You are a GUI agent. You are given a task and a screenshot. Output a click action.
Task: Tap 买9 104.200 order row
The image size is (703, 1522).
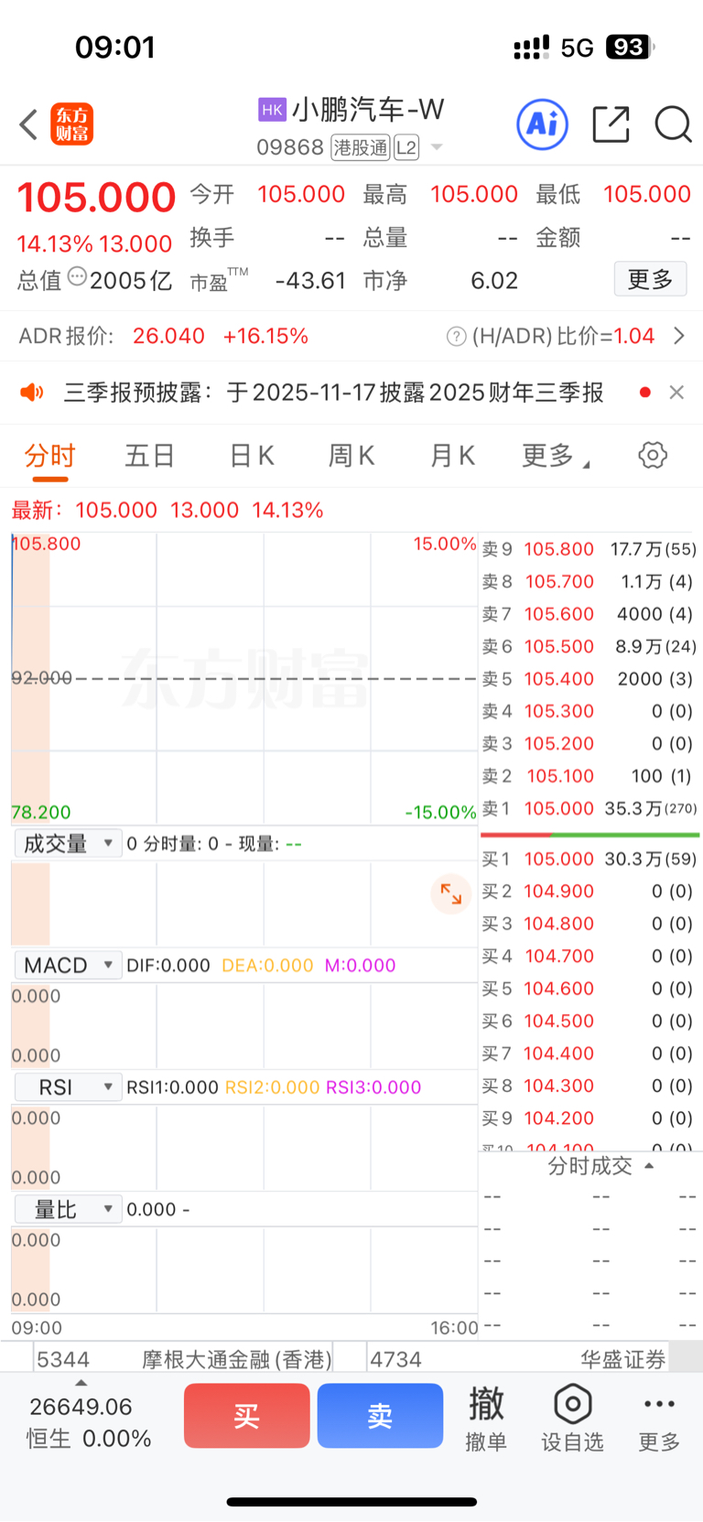click(x=589, y=1118)
